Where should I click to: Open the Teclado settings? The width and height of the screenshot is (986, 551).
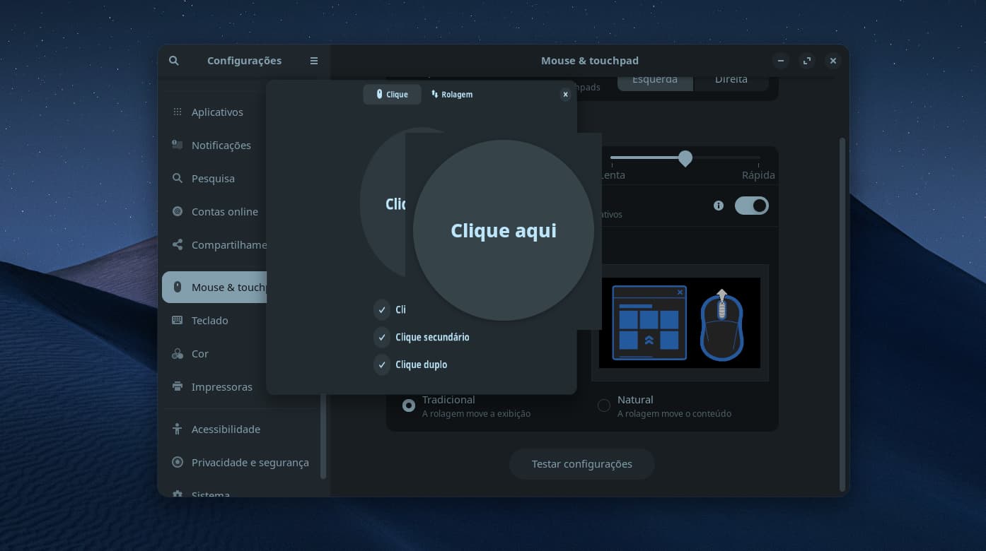209,321
